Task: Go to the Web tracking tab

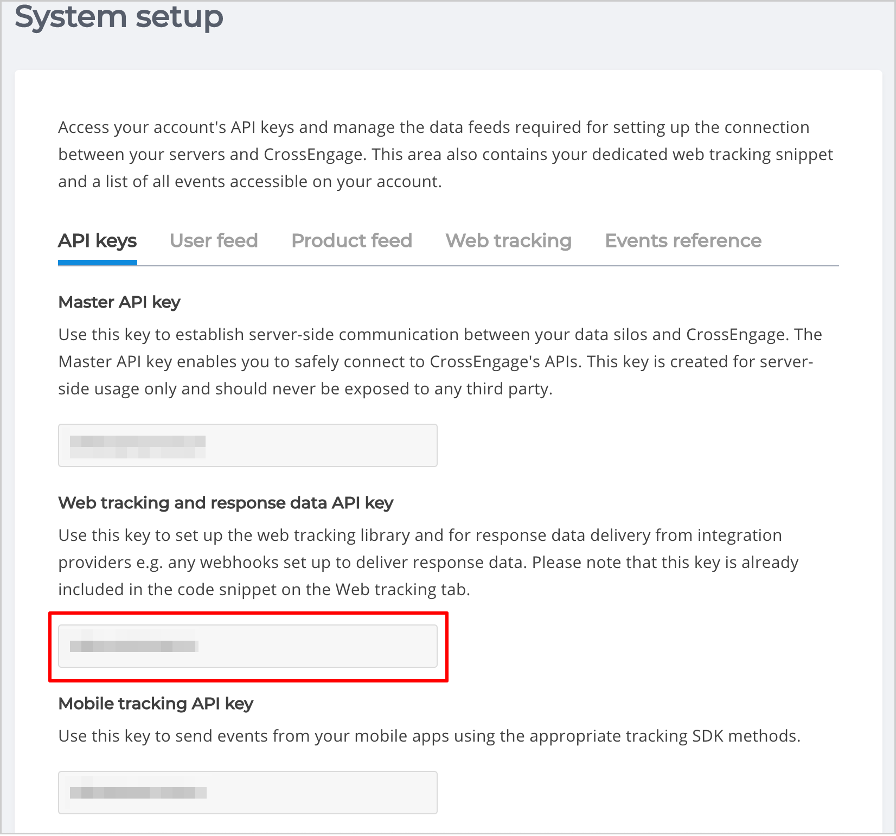Action: (508, 241)
